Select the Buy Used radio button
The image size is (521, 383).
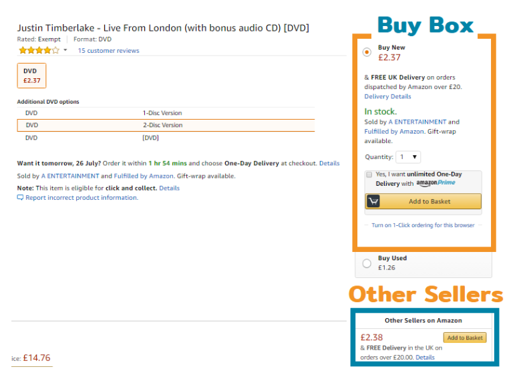point(367,263)
